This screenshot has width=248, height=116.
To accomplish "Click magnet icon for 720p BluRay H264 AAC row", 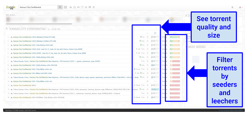I will tap(147, 45).
